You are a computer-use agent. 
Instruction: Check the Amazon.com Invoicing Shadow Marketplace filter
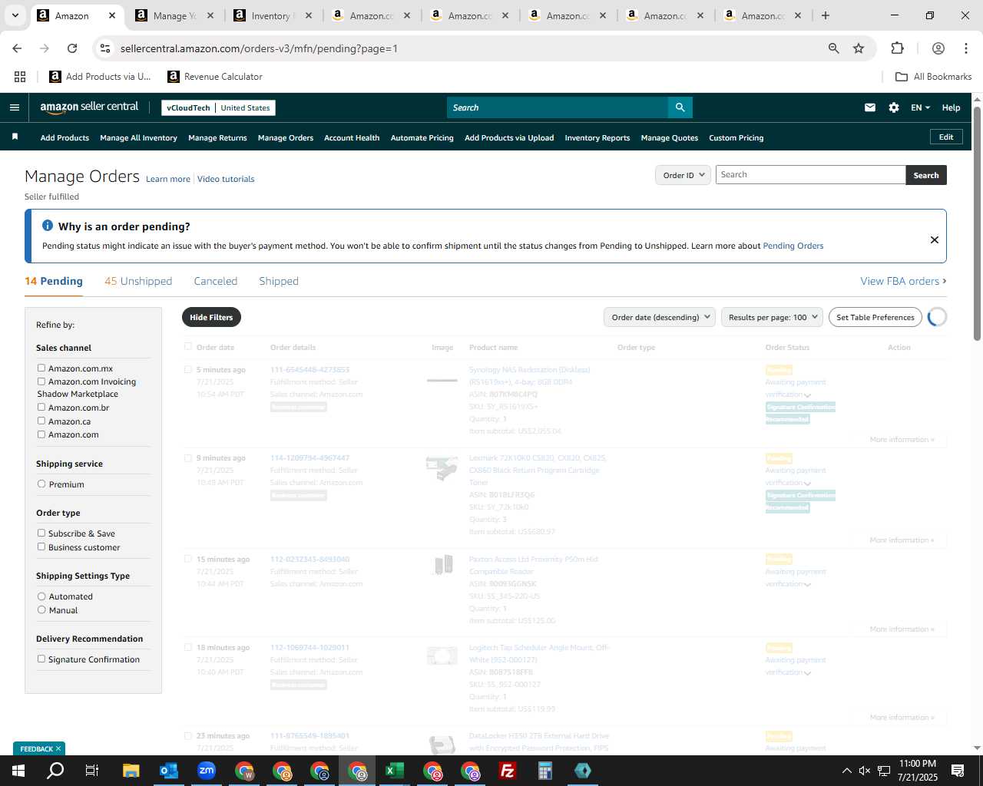[41, 381]
